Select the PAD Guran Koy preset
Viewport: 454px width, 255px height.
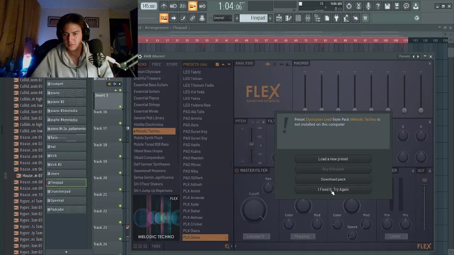coord(195,131)
